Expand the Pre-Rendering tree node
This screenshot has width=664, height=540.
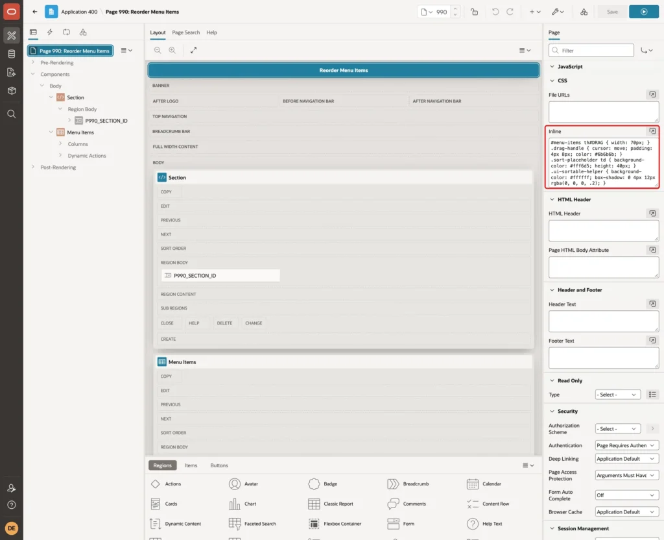[33, 62]
